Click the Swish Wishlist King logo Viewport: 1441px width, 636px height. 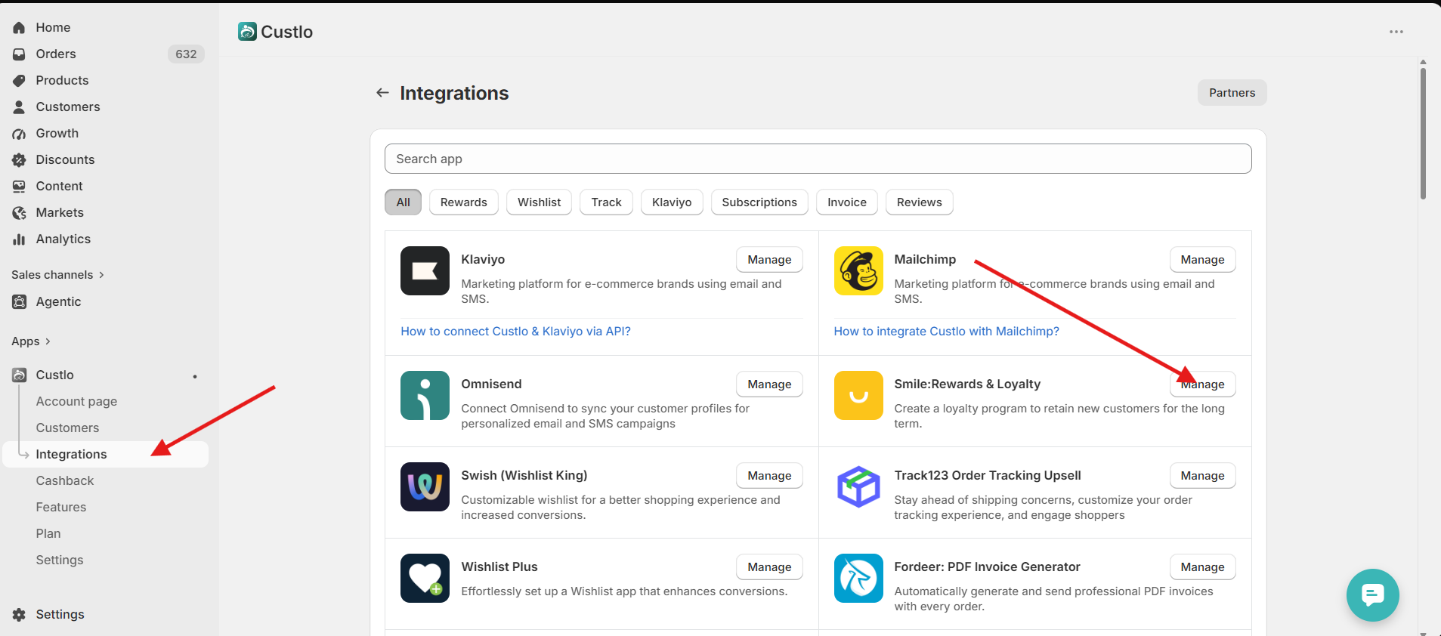425,486
